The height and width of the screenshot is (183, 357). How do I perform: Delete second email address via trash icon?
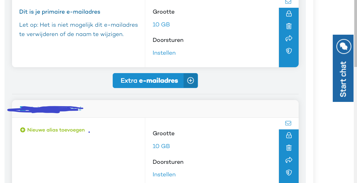point(289,148)
